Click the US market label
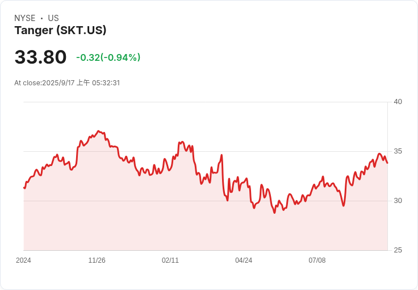 [53, 18]
